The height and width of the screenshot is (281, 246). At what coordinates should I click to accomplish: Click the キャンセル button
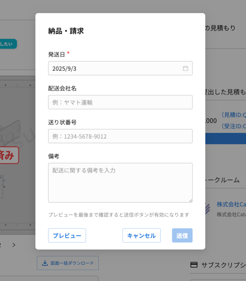[141, 235]
